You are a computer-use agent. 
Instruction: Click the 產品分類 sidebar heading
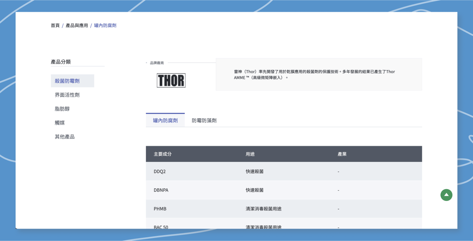coord(61,62)
